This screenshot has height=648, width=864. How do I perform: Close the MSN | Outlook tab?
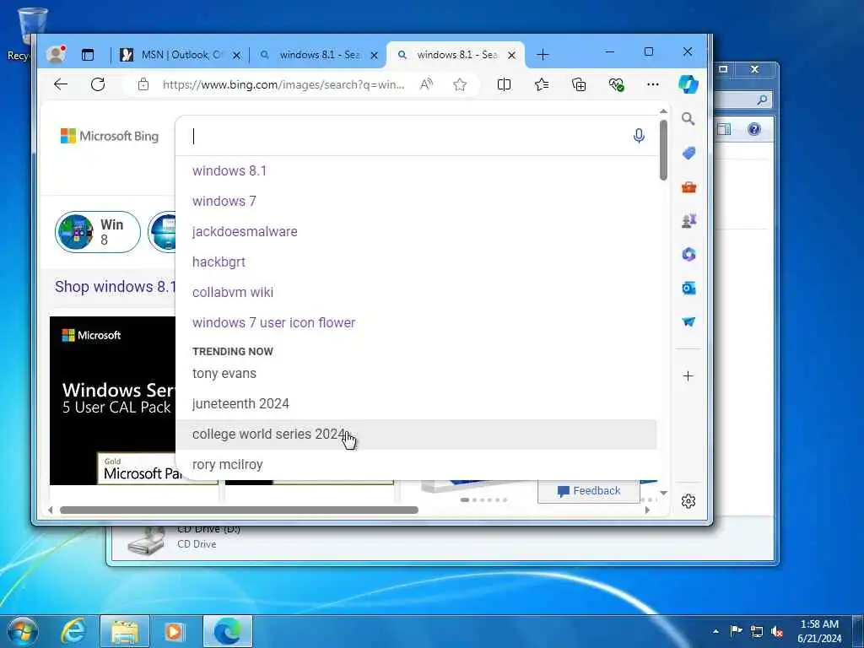click(x=236, y=55)
